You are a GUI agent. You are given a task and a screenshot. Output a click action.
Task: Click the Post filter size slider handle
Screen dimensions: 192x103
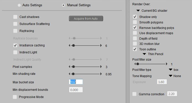click(x=138, y=64)
